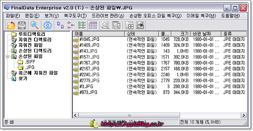Switch to green list view
253x131 pixels.
(82, 25)
